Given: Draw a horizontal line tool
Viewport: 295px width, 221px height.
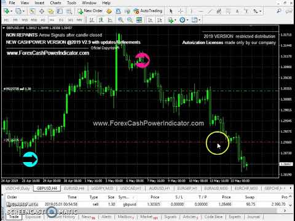Looking at the screenshot, I should 201,11.
